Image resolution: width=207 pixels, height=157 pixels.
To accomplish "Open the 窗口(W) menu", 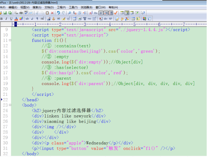I will [101, 7].
